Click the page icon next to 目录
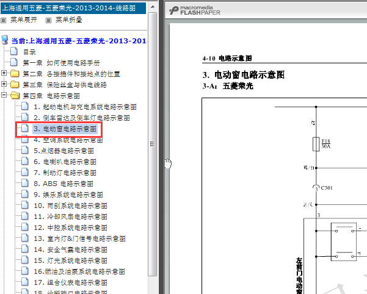 coord(14,51)
